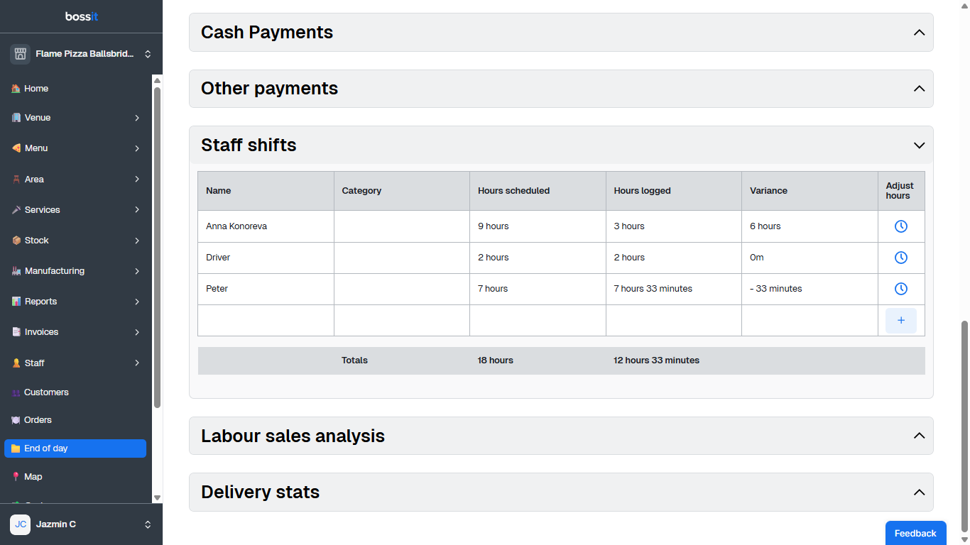Expand the Labour sales analysis section
970x545 pixels.
click(919, 436)
